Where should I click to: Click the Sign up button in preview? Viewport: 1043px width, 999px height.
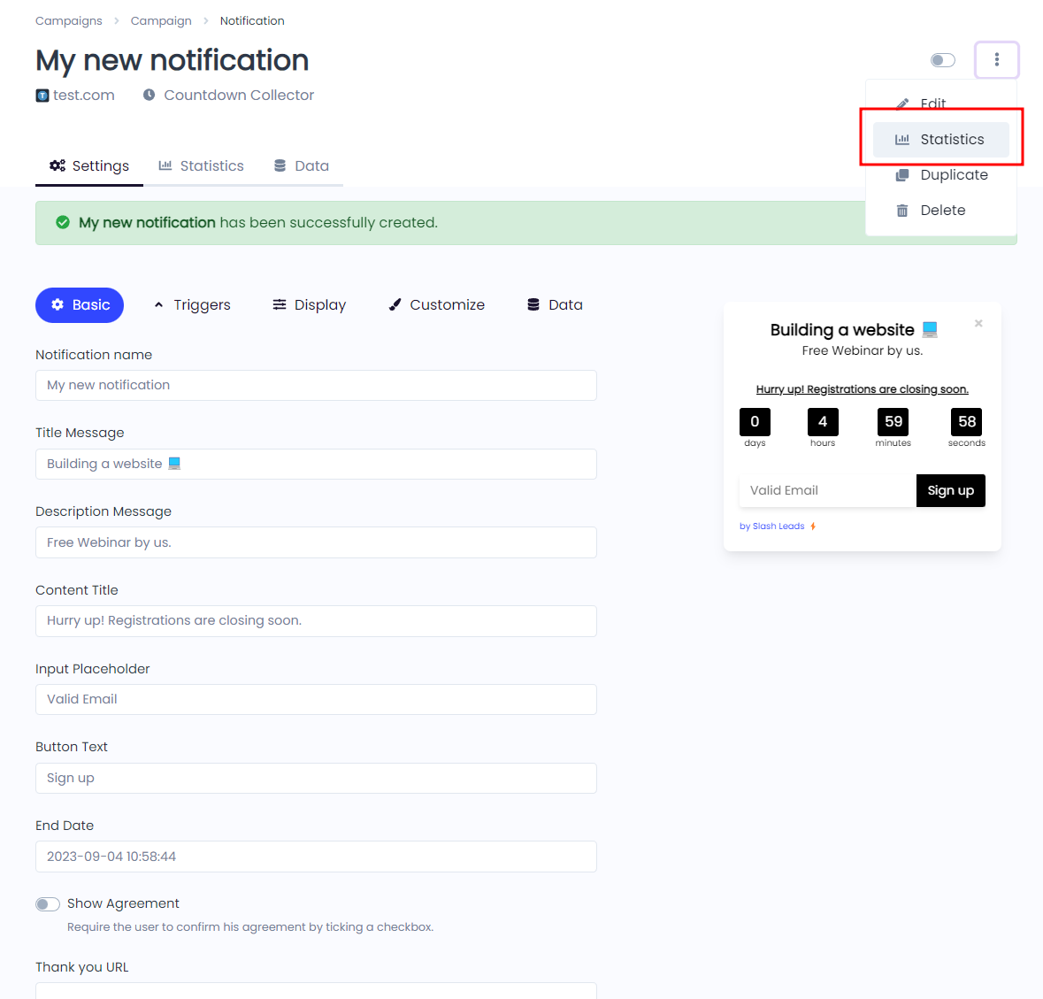point(950,491)
